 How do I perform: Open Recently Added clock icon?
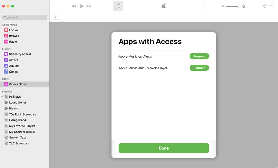point(6,54)
